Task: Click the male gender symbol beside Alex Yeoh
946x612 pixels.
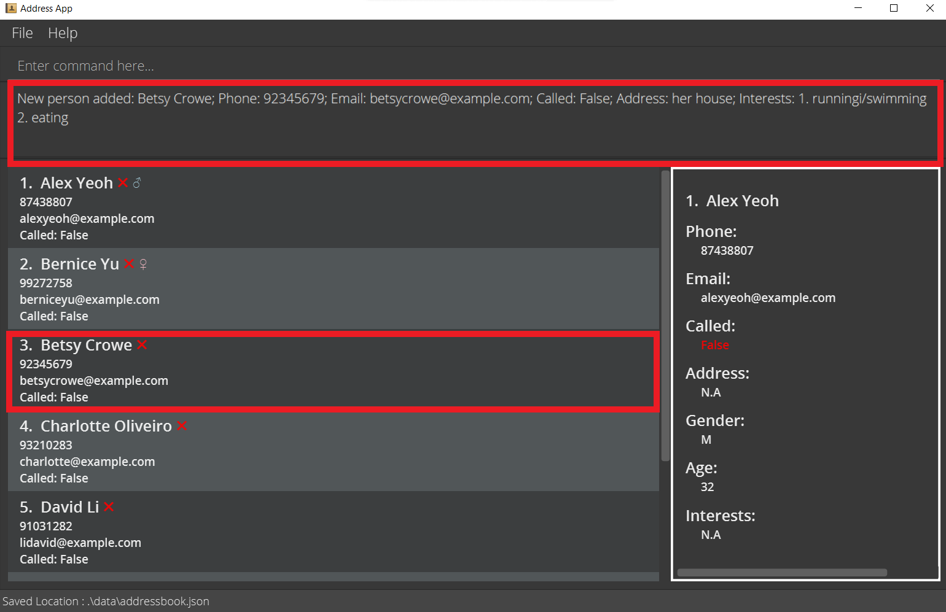Action: pyautogui.click(x=137, y=183)
